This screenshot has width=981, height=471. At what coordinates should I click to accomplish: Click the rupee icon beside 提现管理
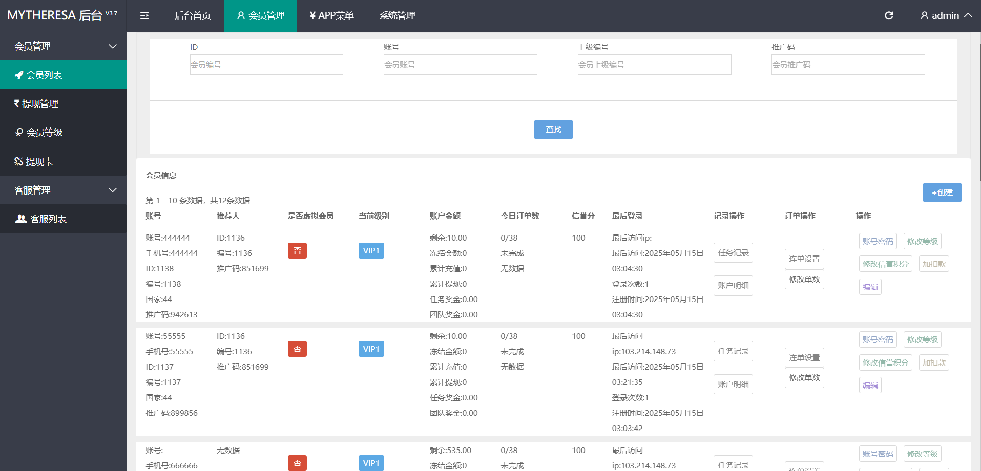17,103
